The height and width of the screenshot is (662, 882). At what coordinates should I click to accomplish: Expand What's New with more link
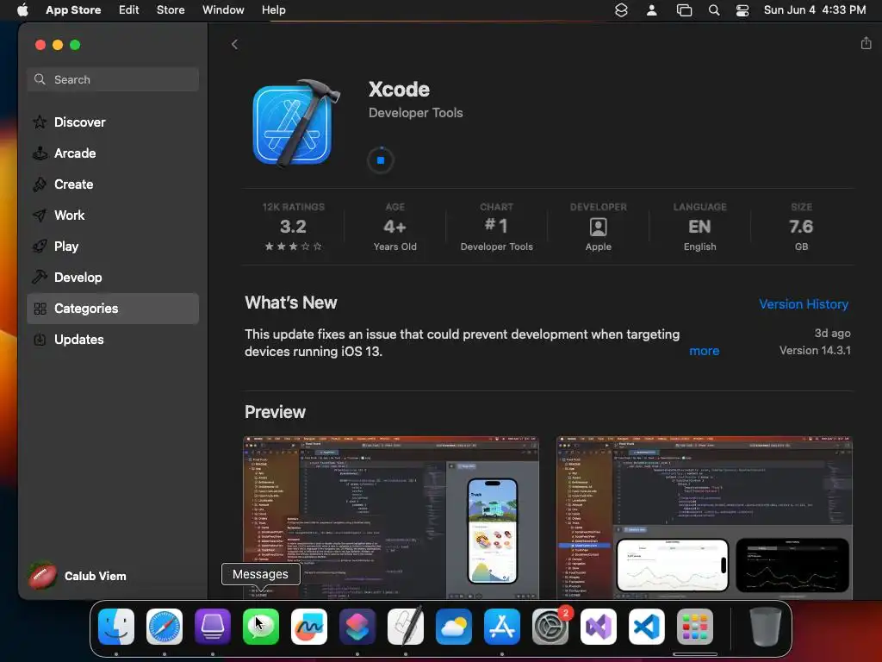click(x=705, y=351)
